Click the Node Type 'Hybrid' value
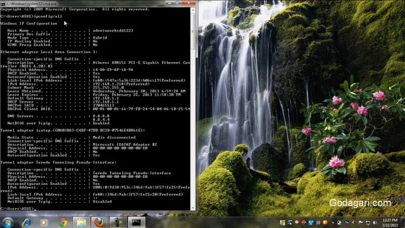 100,38
